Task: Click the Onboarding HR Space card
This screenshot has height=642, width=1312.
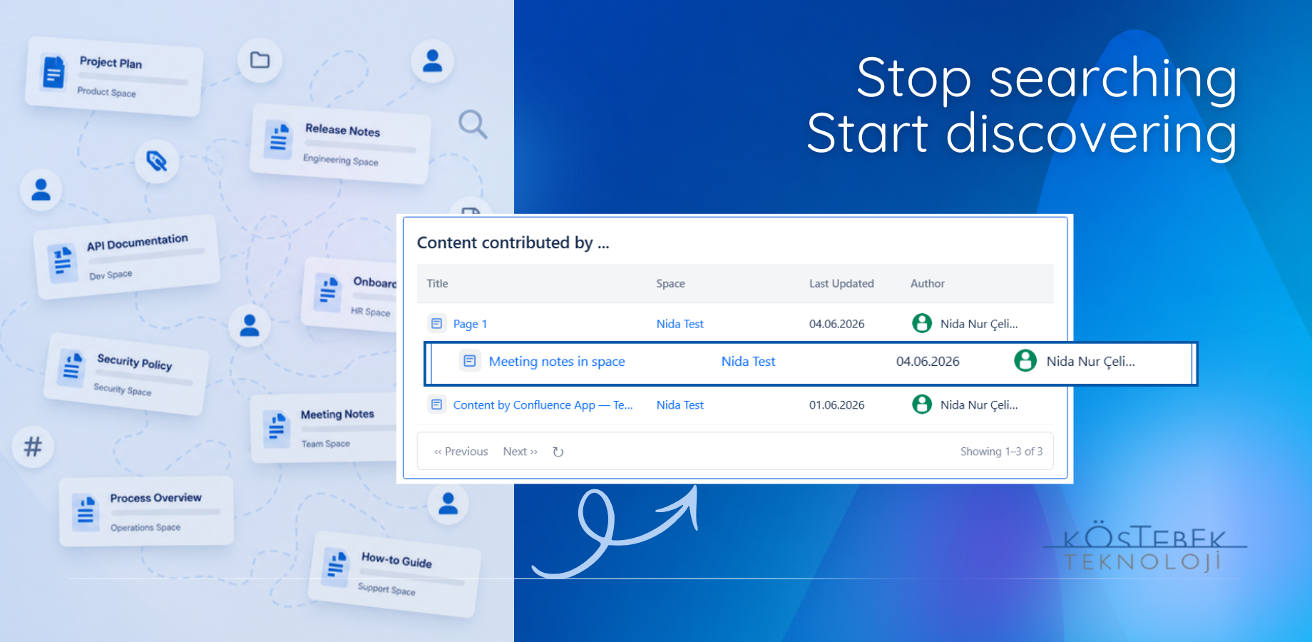Action: point(349,294)
